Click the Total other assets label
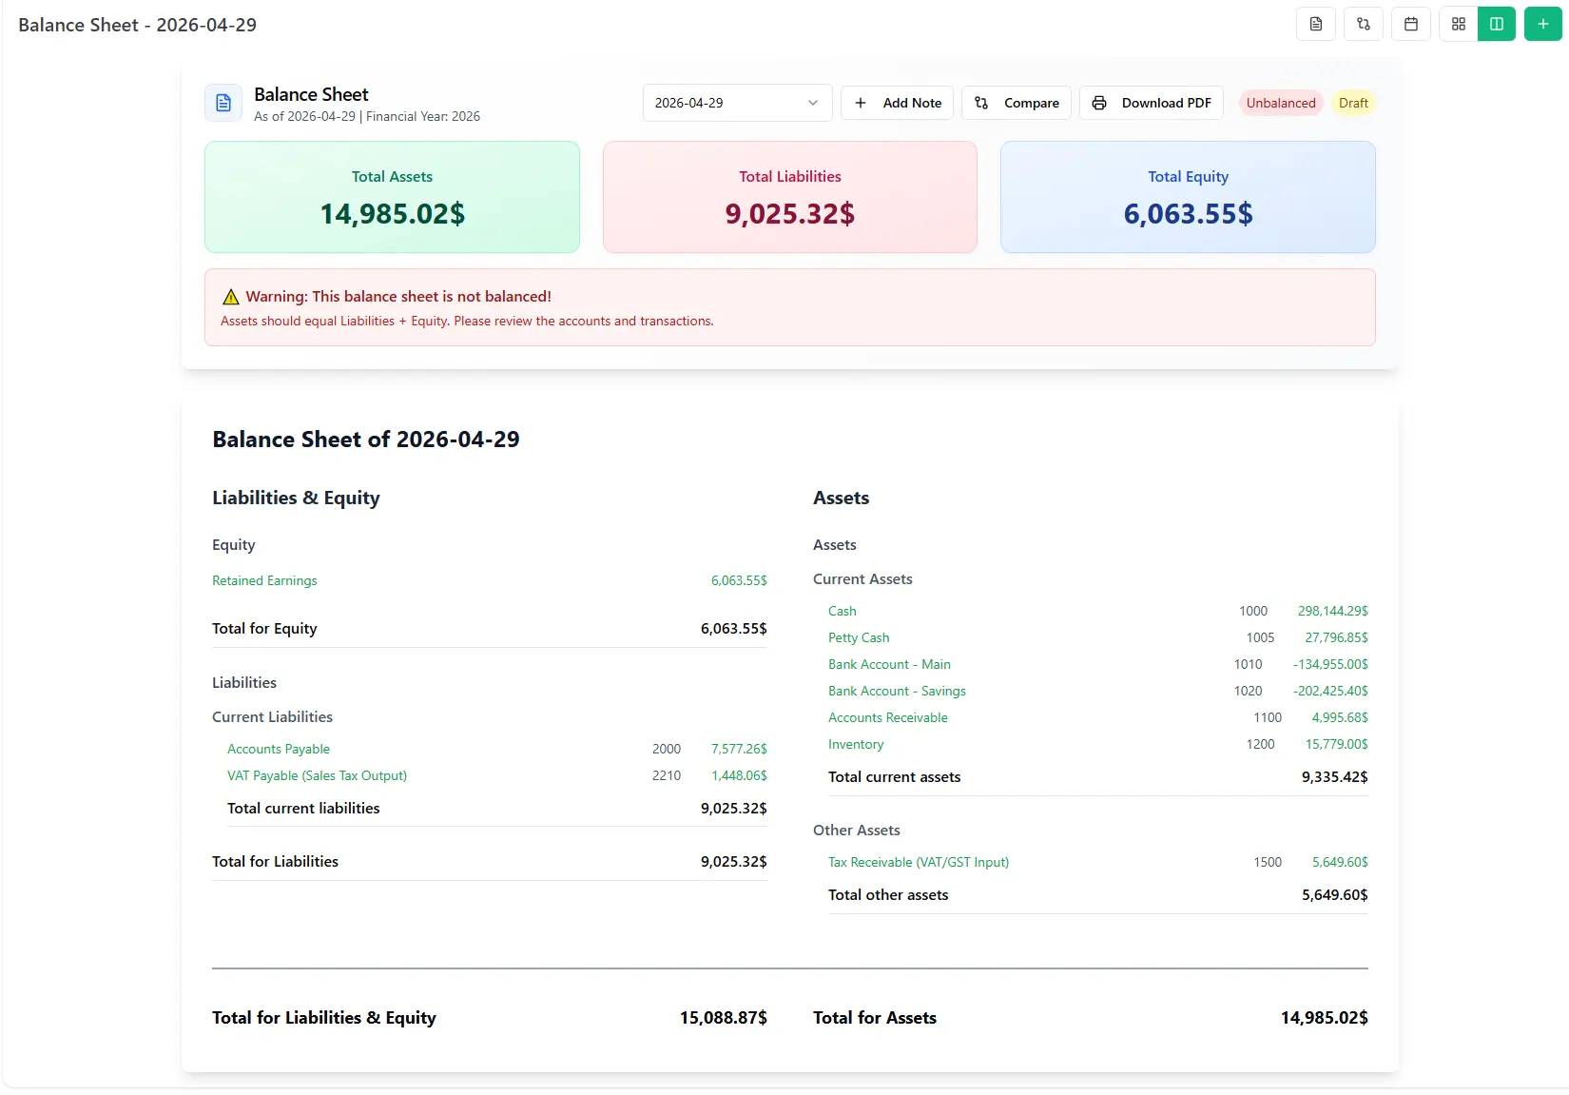This screenshot has width=1569, height=1095. [x=888, y=895]
